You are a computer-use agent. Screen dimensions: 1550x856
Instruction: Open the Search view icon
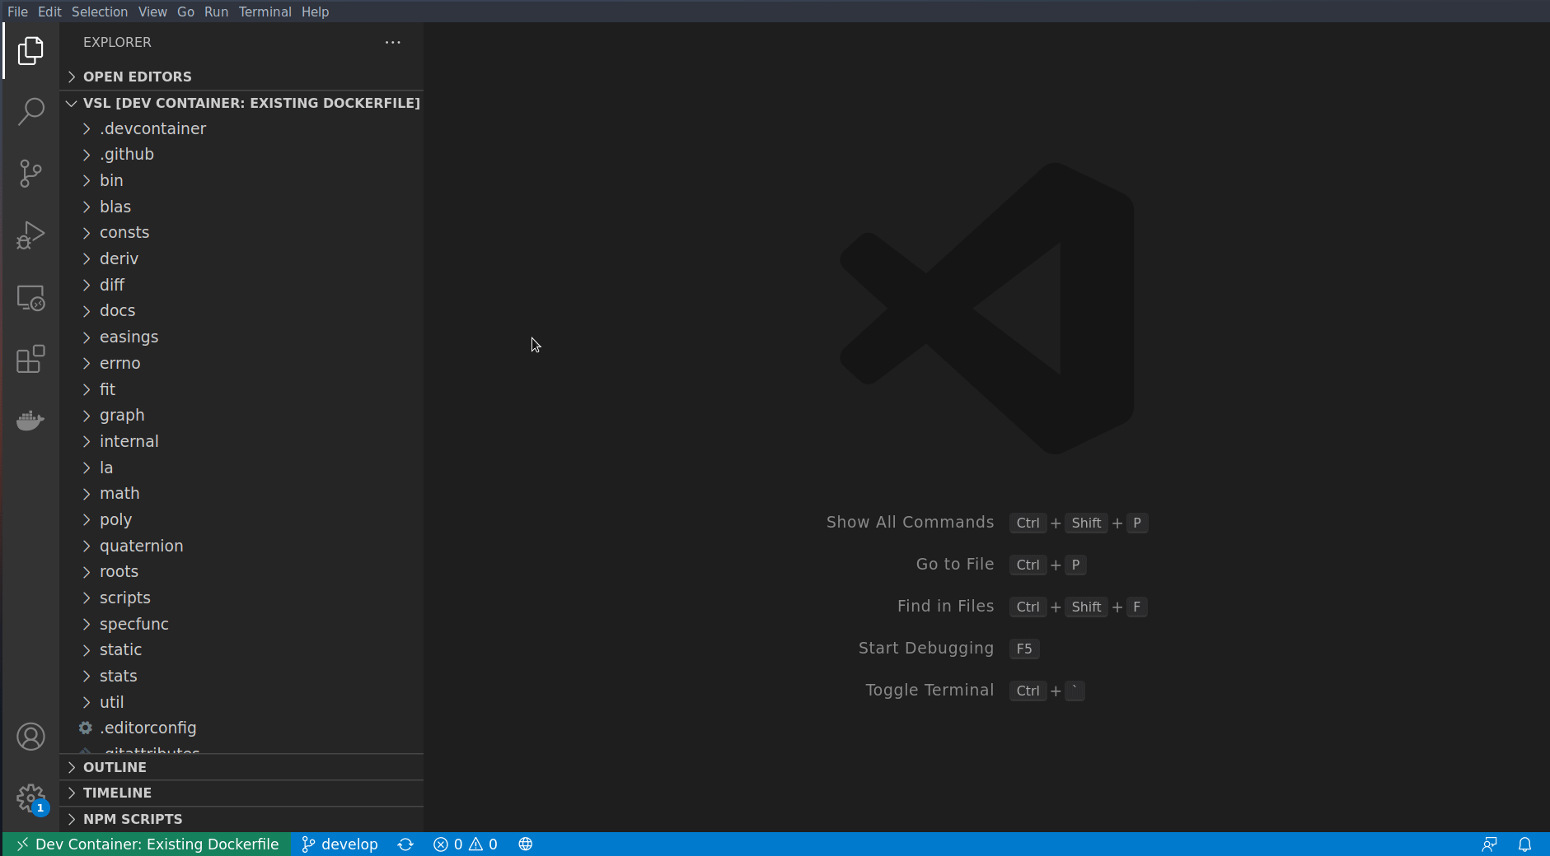pyautogui.click(x=30, y=112)
